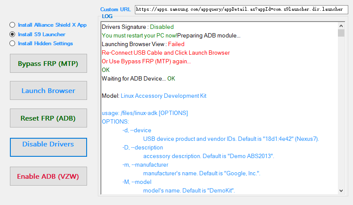
Task: Click the Bypass FRP (MTP) button
Action: click(x=48, y=63)
